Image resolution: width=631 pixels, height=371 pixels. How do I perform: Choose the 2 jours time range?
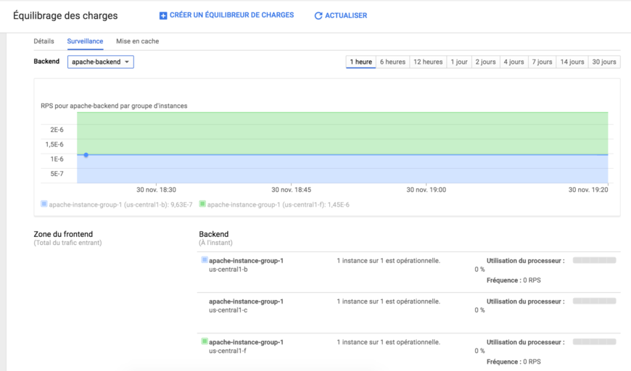pyautogui.click(x=486, y=62)
